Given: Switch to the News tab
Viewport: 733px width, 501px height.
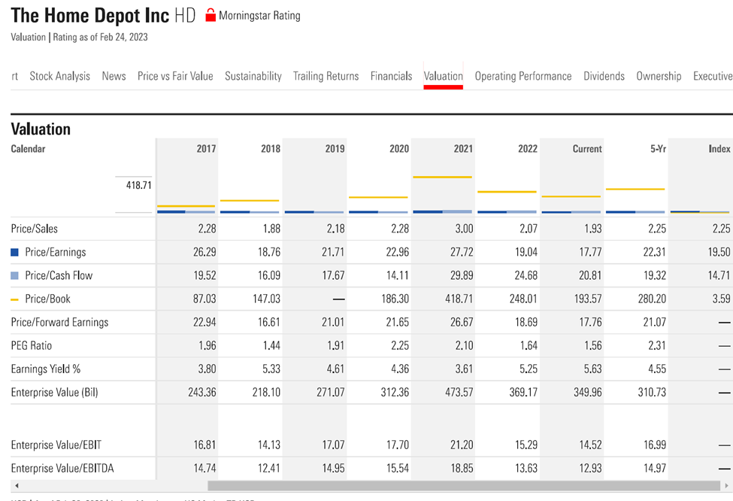Looking at the screenshot, I should (114, 76).
